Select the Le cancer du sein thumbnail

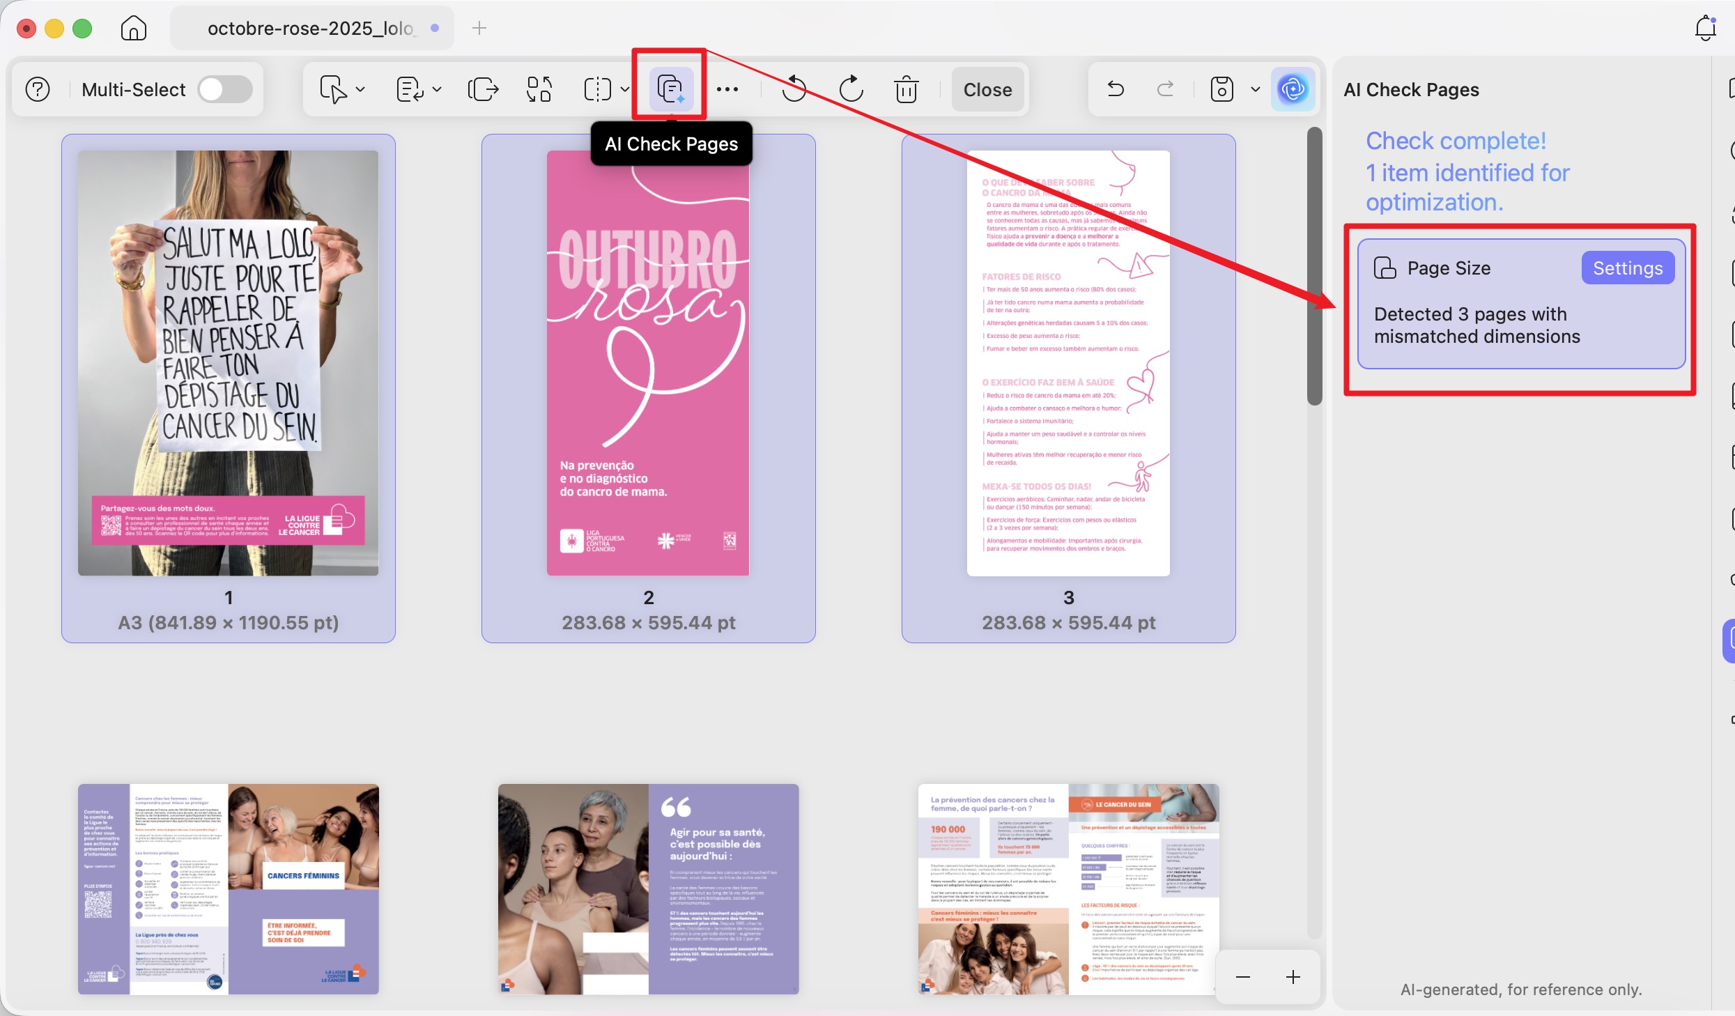[x=1068, y=889]
